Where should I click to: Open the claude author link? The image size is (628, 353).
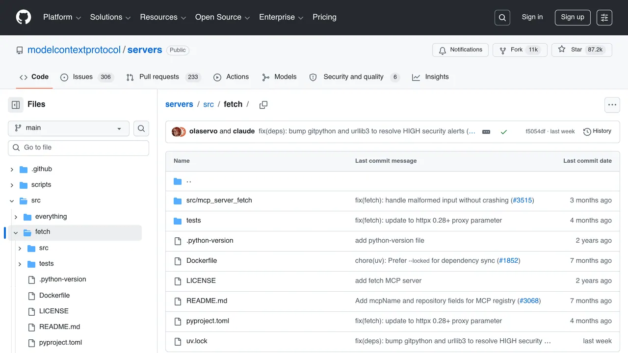pyautogui.click(x=244, y=131)
